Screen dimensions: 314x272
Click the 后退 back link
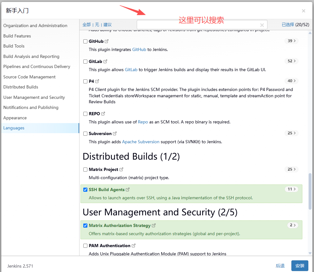[x=280, y=266]
